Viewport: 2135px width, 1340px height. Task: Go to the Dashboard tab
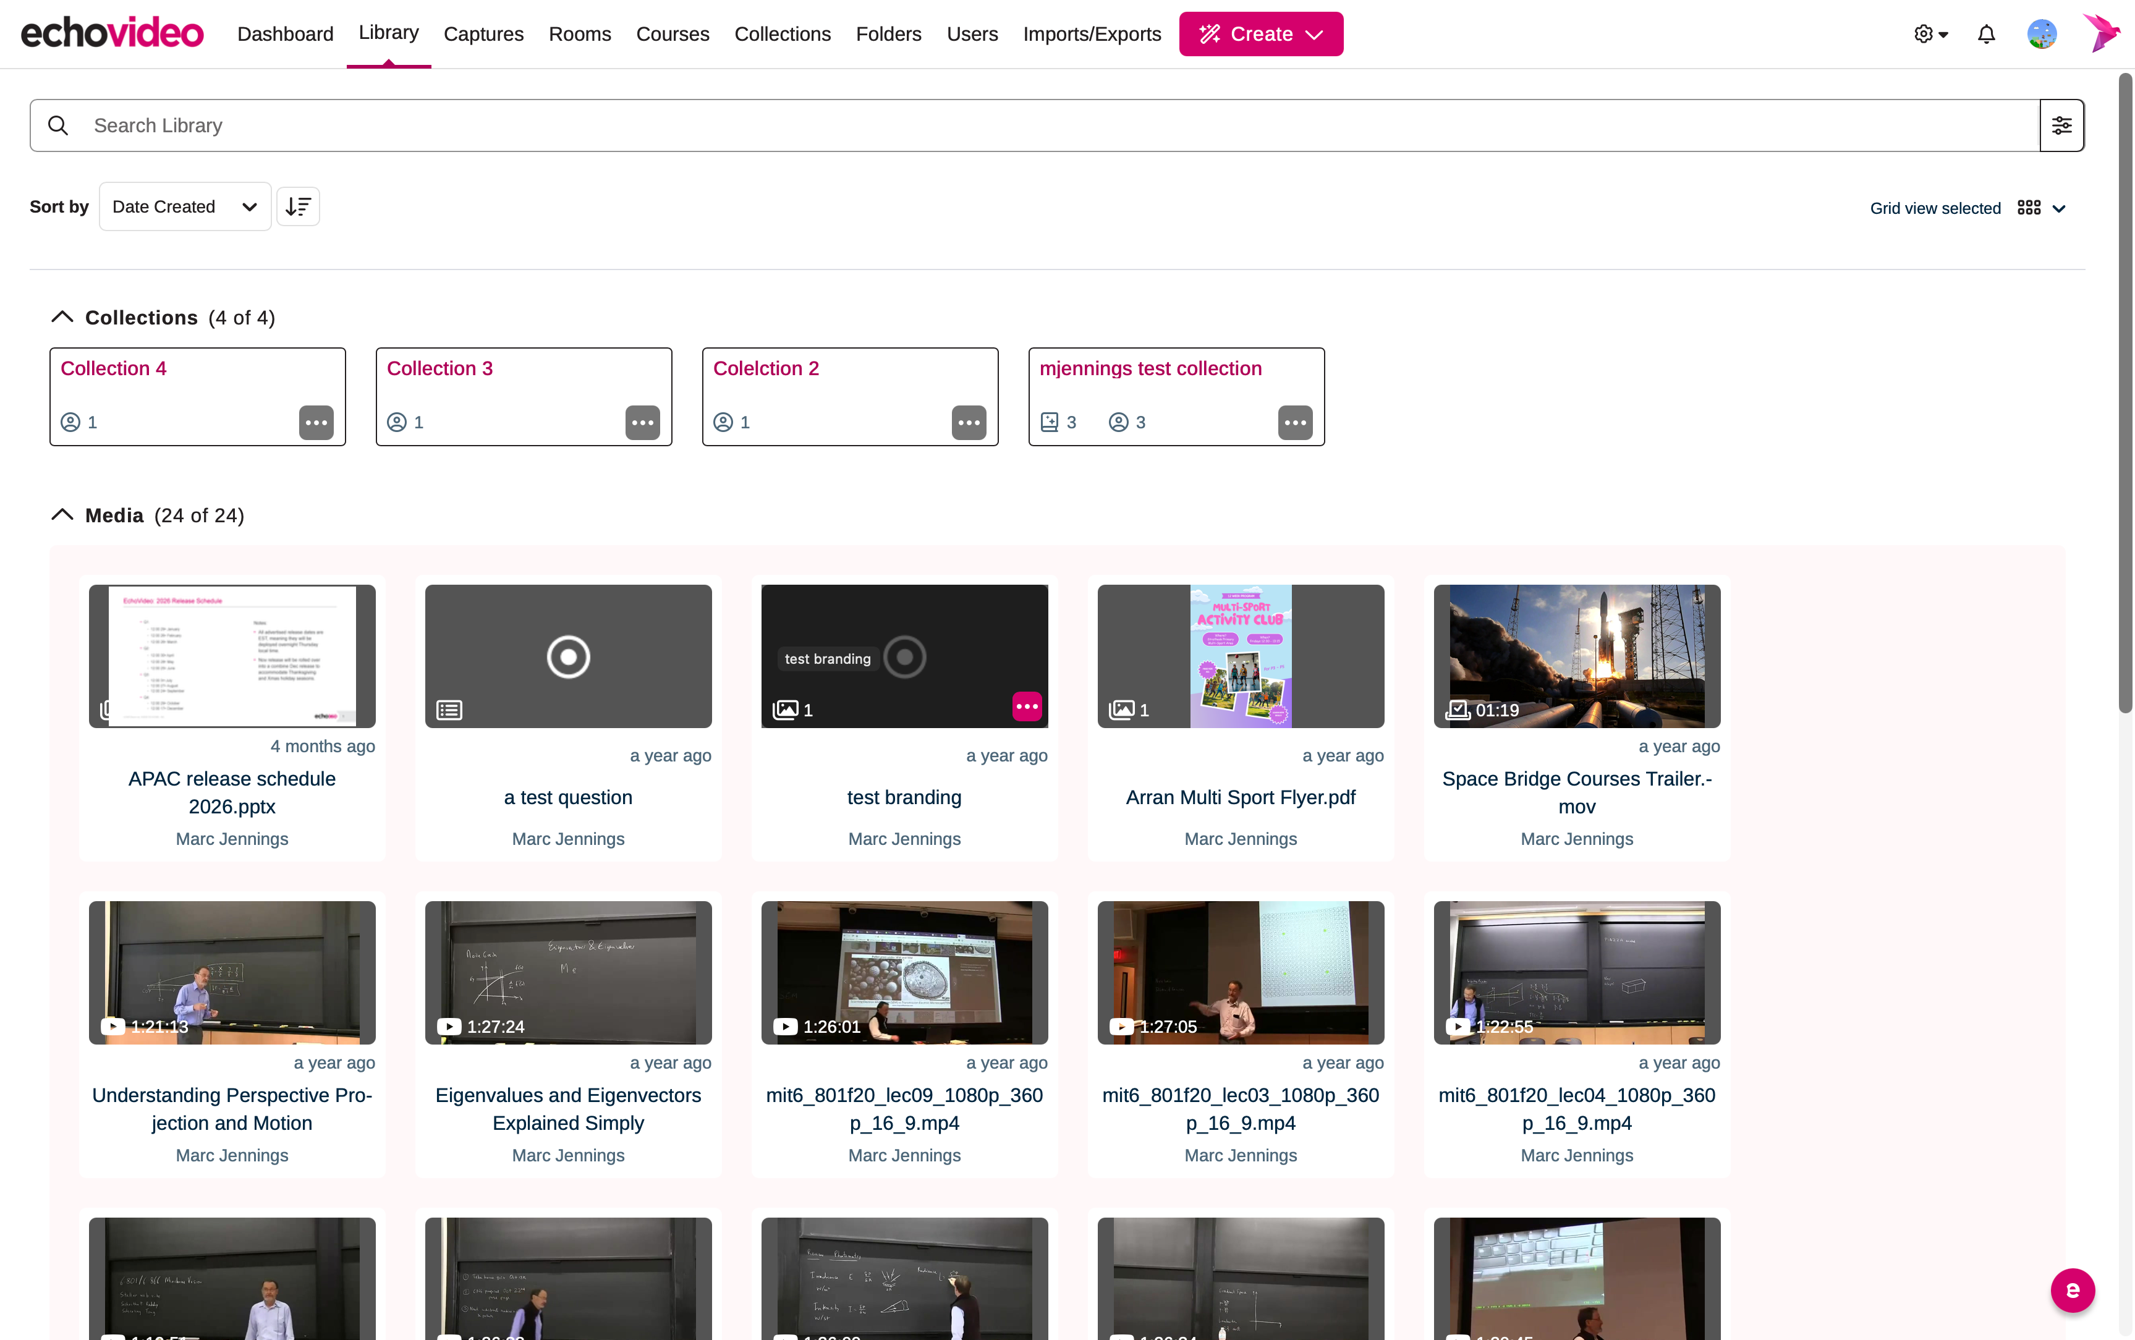[286, 33]
